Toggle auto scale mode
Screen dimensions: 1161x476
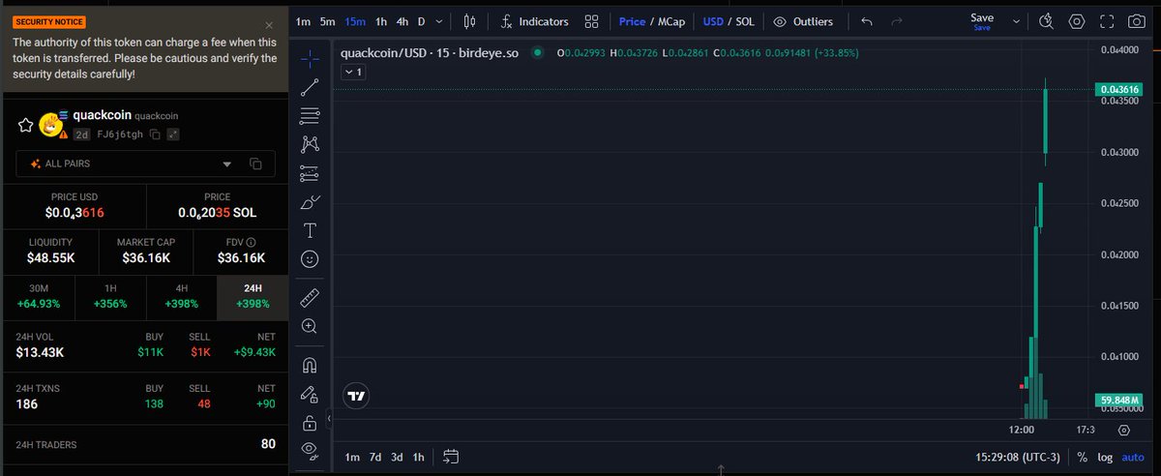point(1133,457)
